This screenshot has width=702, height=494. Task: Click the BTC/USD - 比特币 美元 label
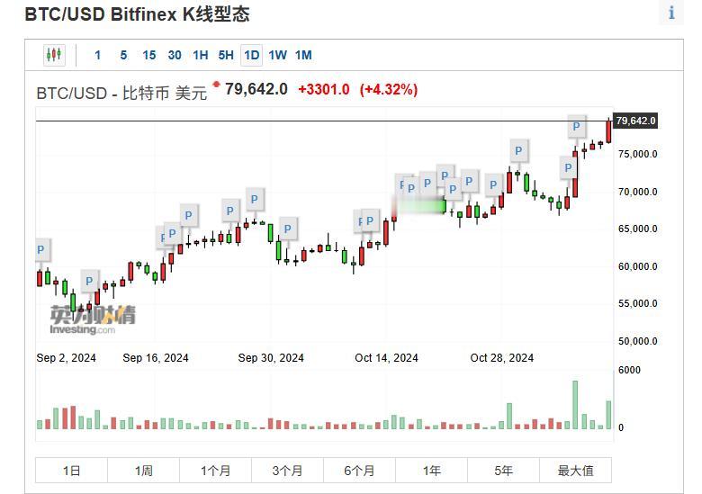(121, 93)
